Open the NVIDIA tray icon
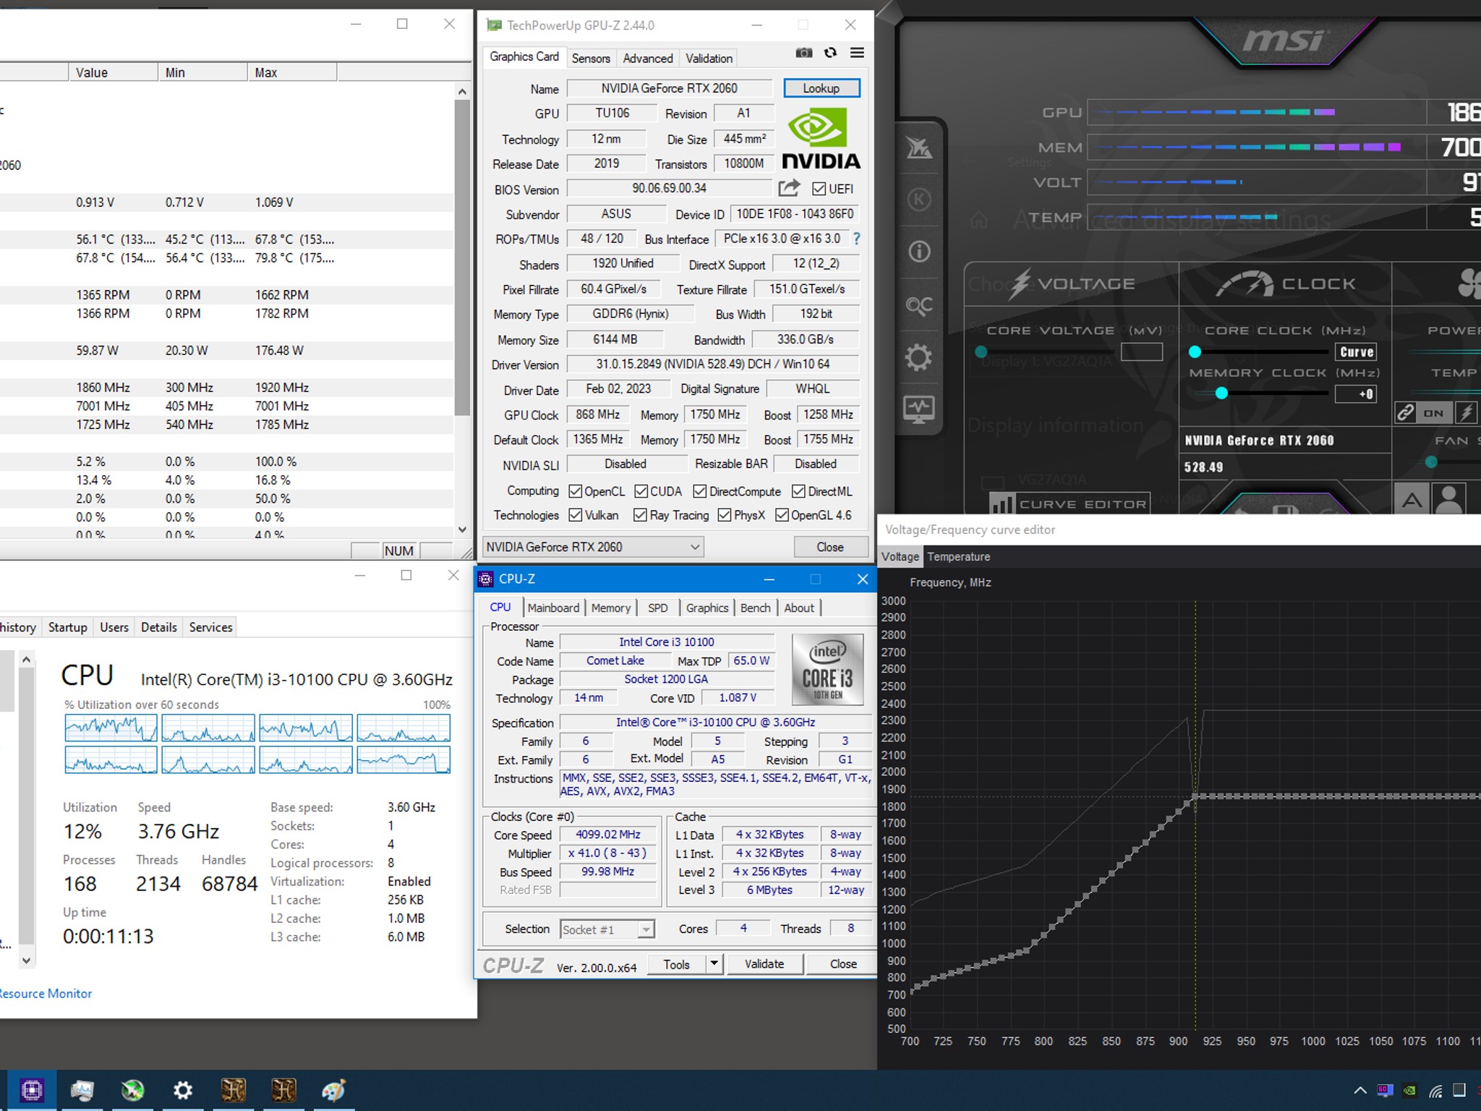Screen dimensions: 1481x1111 point(1410,1090)
